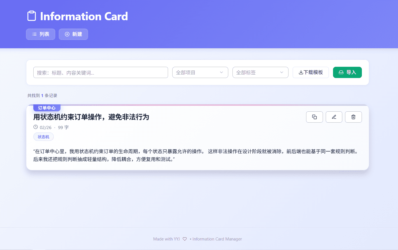Click the inbox icon on the 导入 button

coord(341,72)
